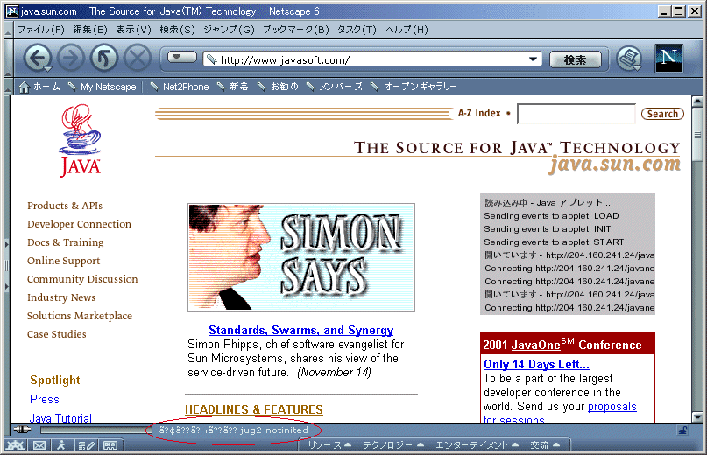Open the HEADLINES & FEATURES heading link
The width and height of the screenshot is (707, 455).
pos(254,409)
